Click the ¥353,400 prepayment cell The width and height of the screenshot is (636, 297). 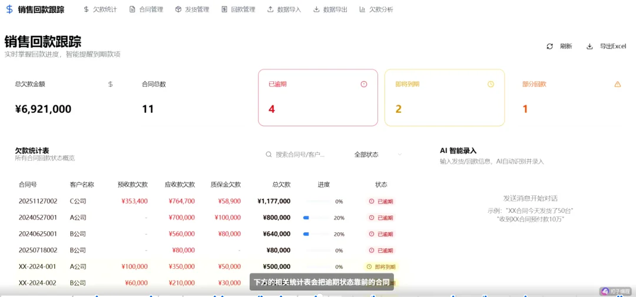click(135, 201)
